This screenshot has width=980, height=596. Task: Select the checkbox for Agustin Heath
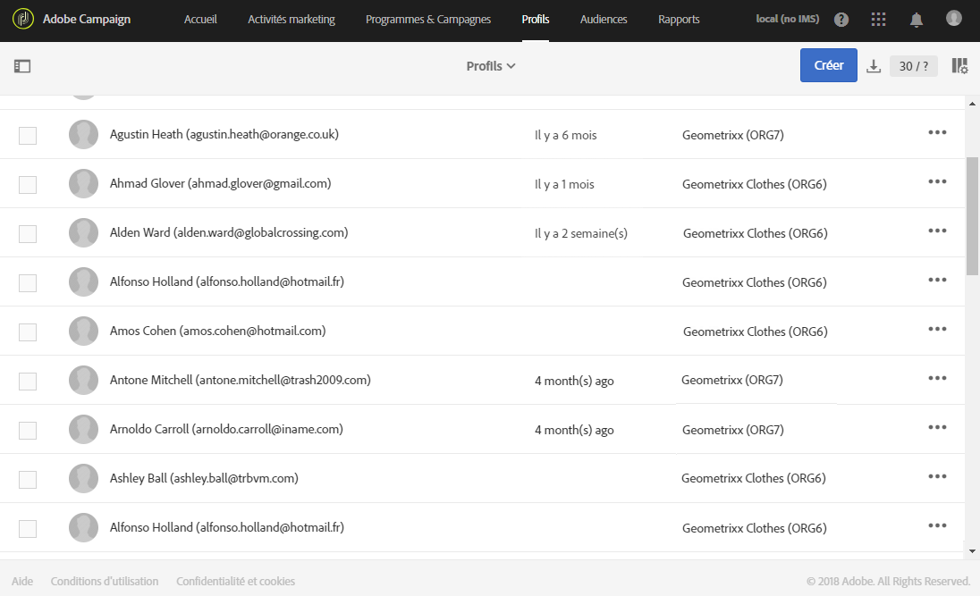point(28,136)
